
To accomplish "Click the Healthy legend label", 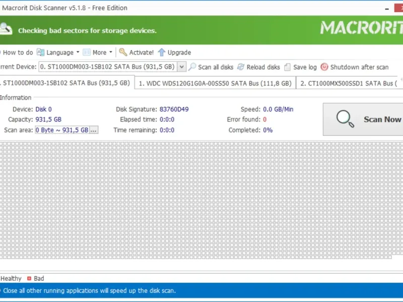I will click(x=11, y=278).
